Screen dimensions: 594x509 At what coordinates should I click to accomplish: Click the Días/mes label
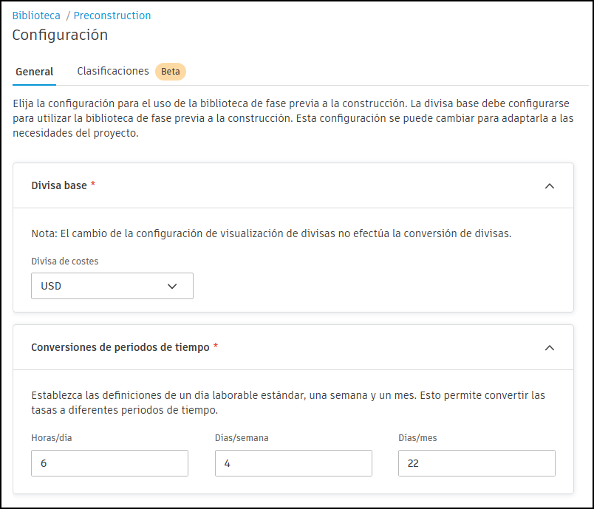417,438
